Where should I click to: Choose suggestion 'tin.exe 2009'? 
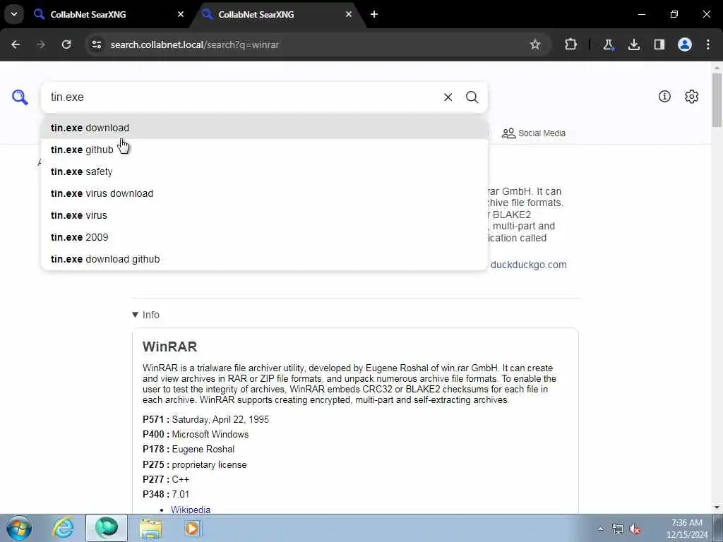[264, 237]
